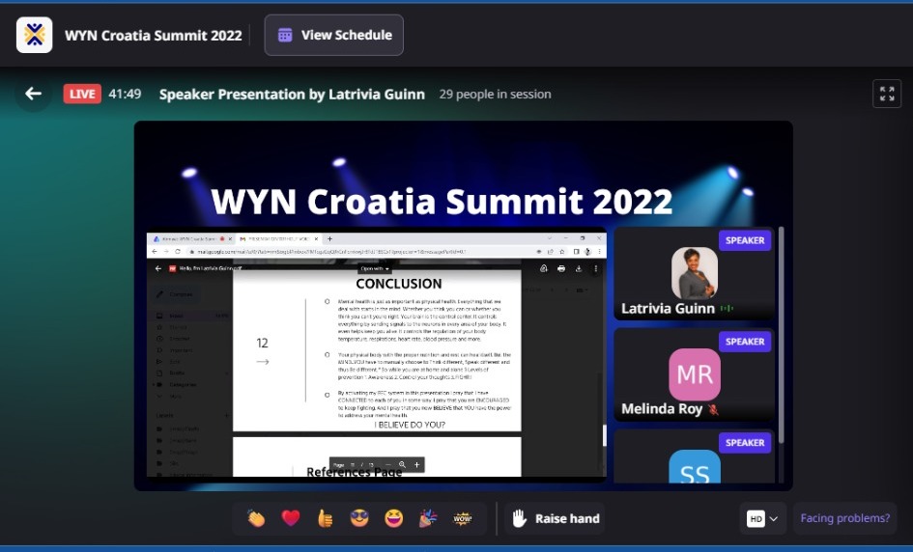Click the speaker list vertical scrollbar

781,335
